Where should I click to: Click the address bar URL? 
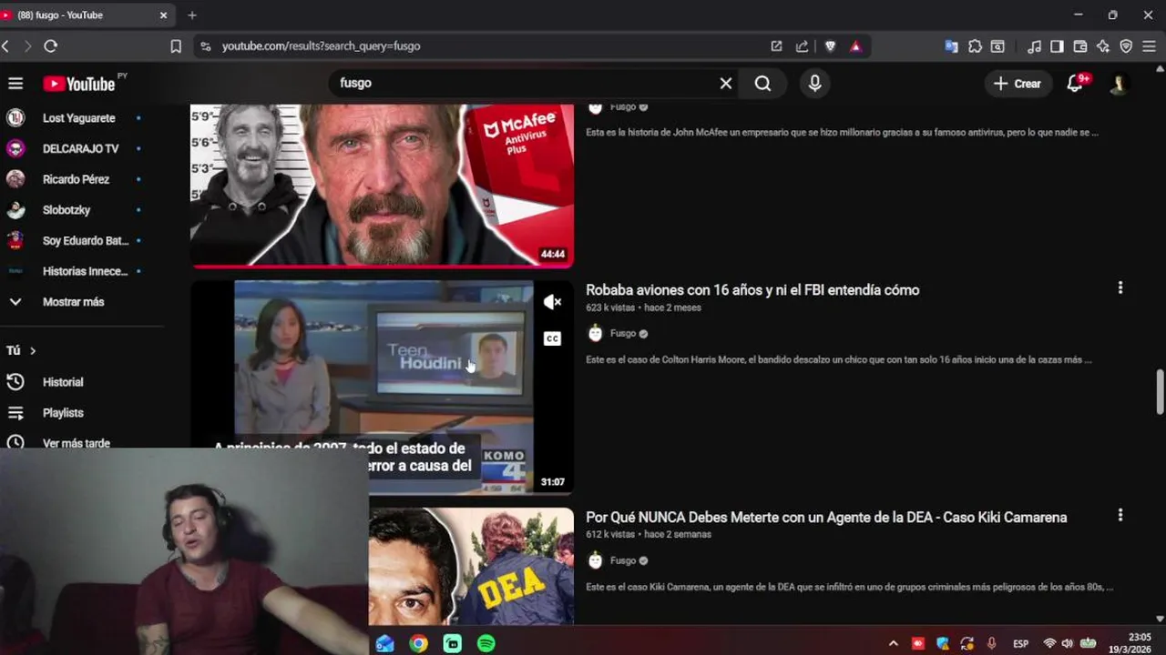coord(321,45)
